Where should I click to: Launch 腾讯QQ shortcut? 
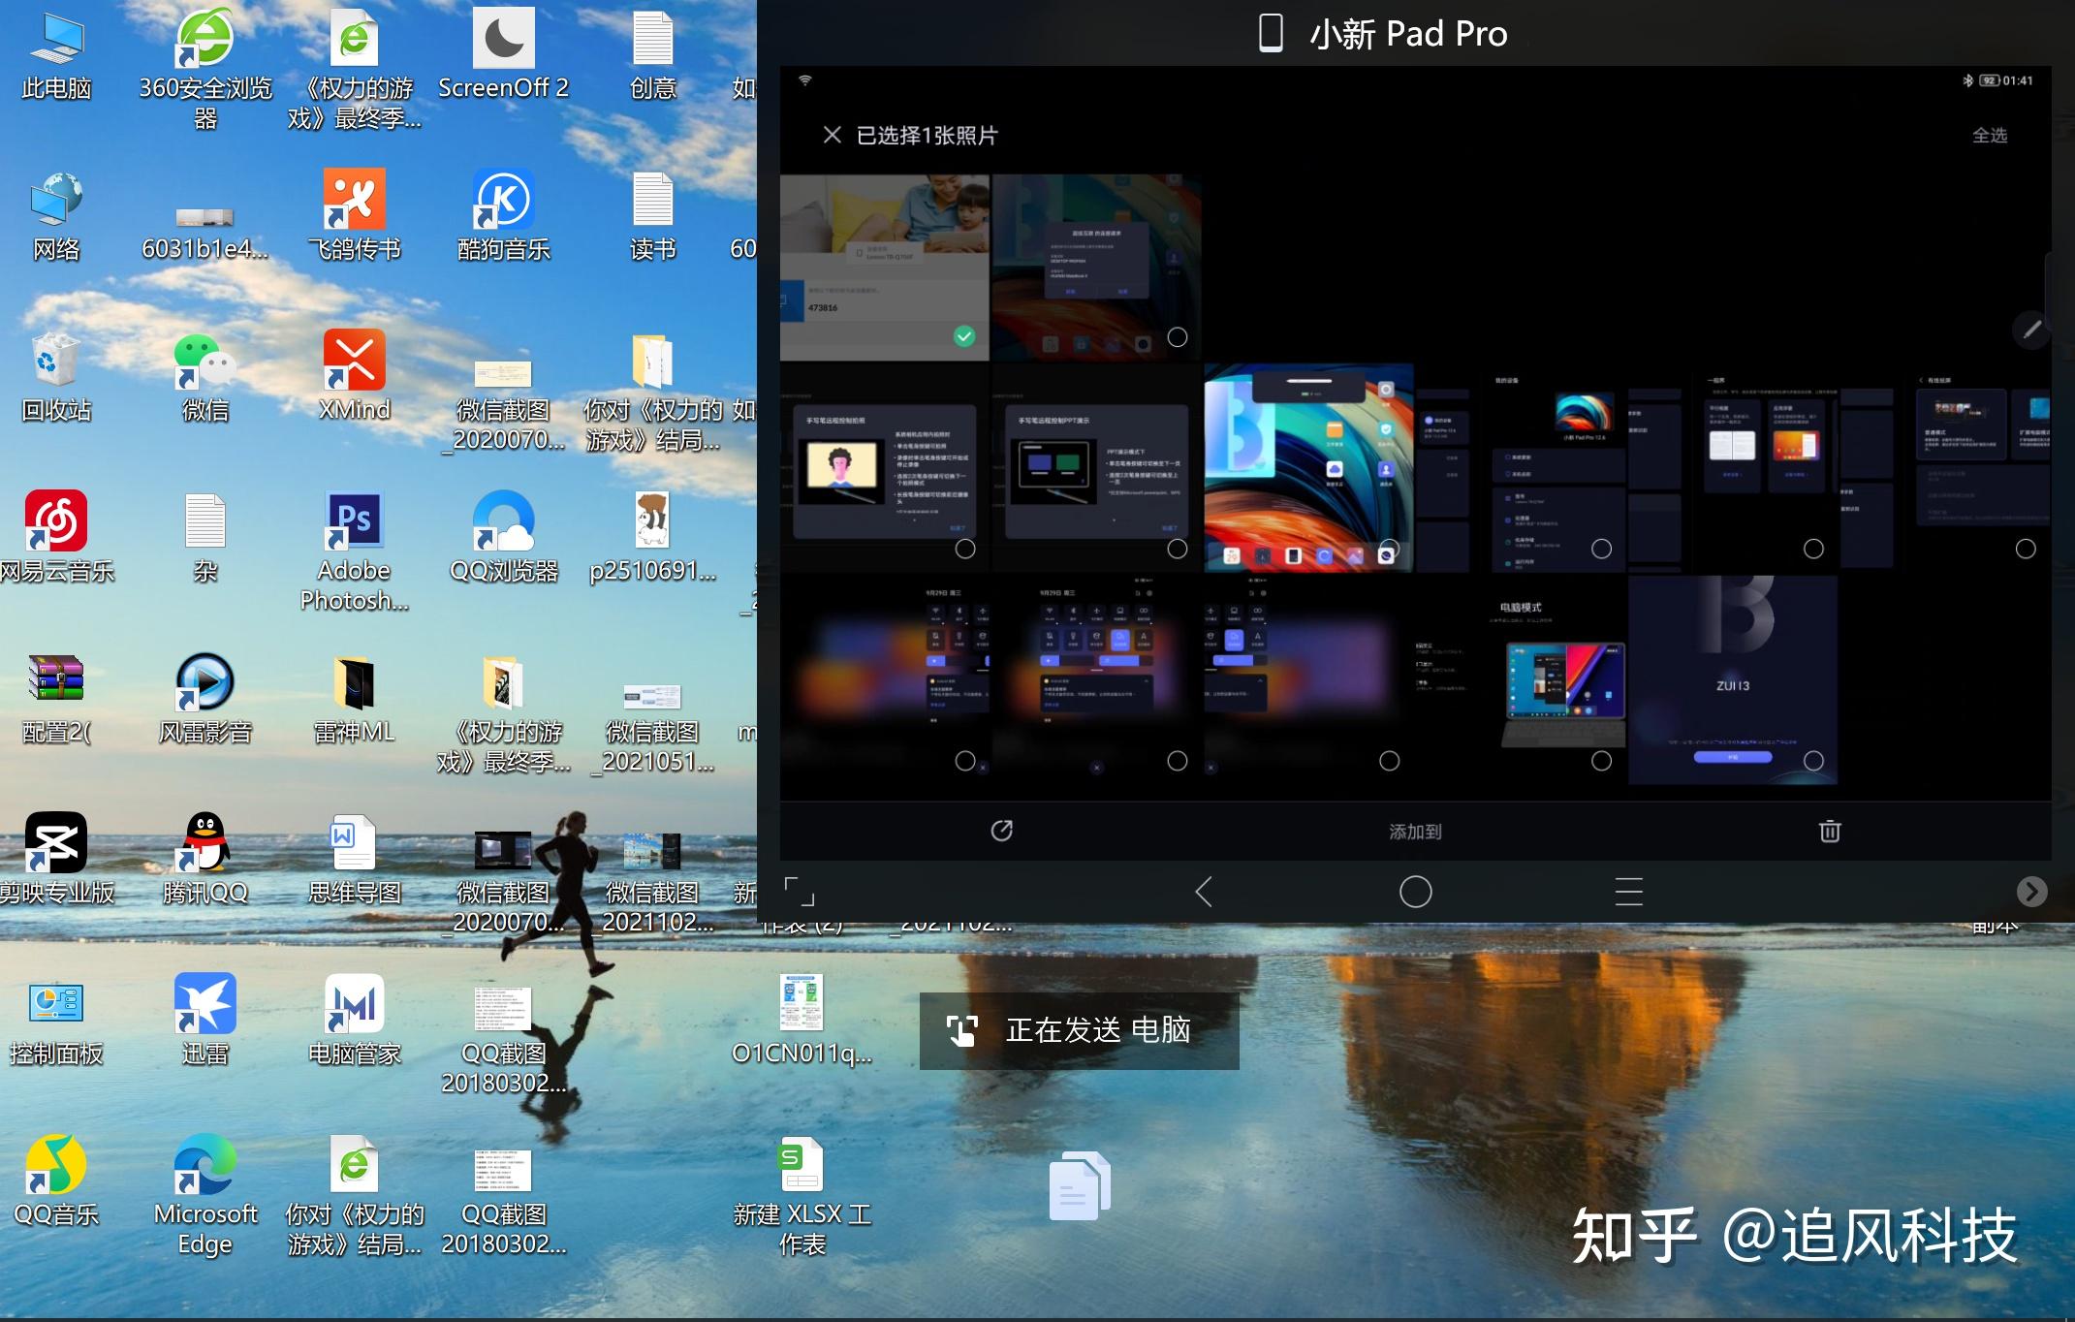(204, 858)
